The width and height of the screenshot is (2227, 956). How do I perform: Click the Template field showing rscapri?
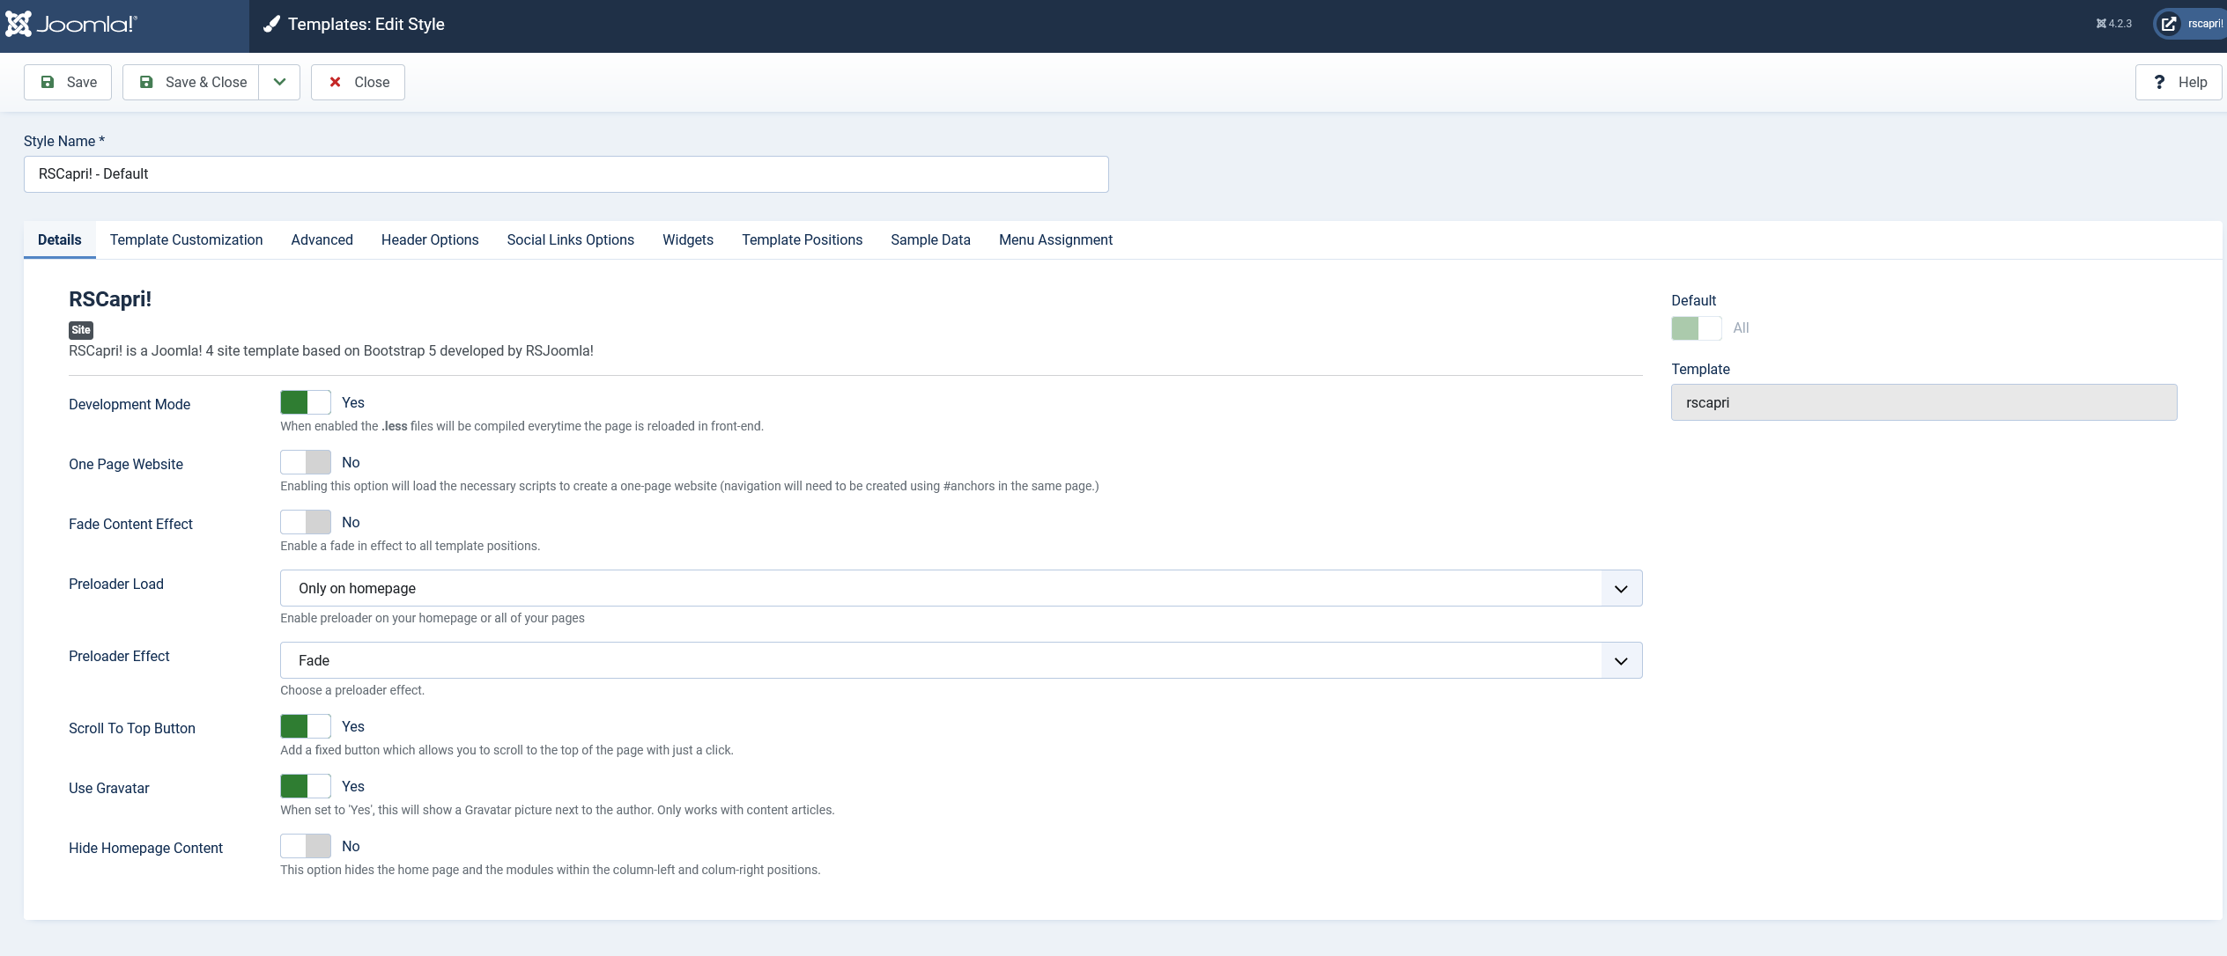pos(1924,402)
